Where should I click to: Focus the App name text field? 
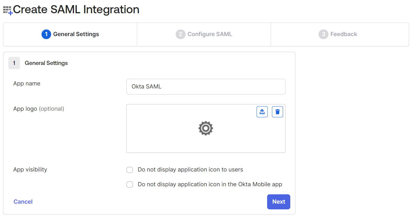(x=206, y=87)
